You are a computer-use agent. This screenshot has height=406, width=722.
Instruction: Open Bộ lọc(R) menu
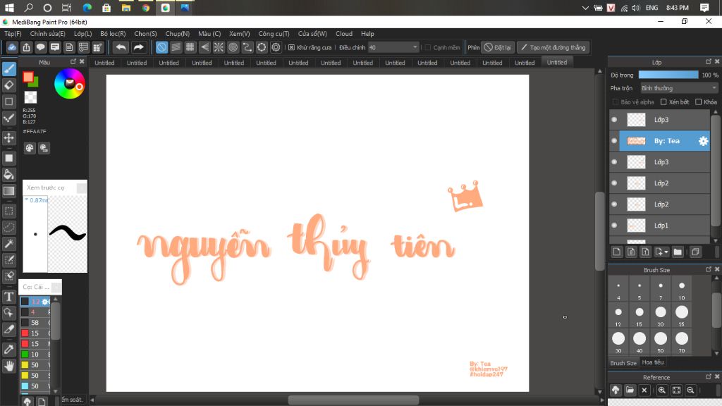pyautogui.click(x=113, y=34)
